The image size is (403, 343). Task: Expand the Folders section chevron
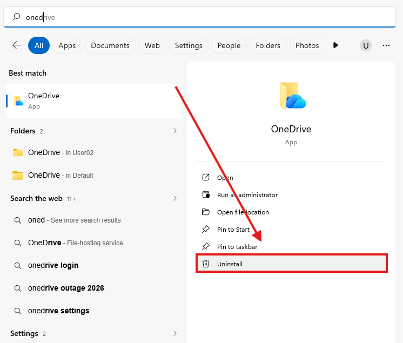(175, 131)
